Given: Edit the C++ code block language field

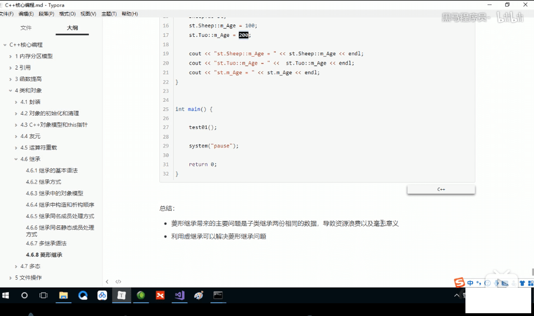Looking at the screenshot, I should pyautogui.click(x=441, y=189).
